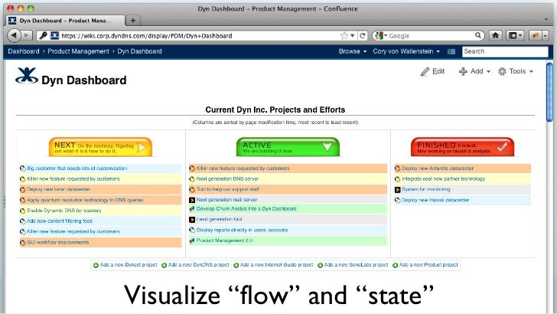Click the Confluence Search input field
The width and height of the screenshot is (557, 314).
tap(505, 51)
